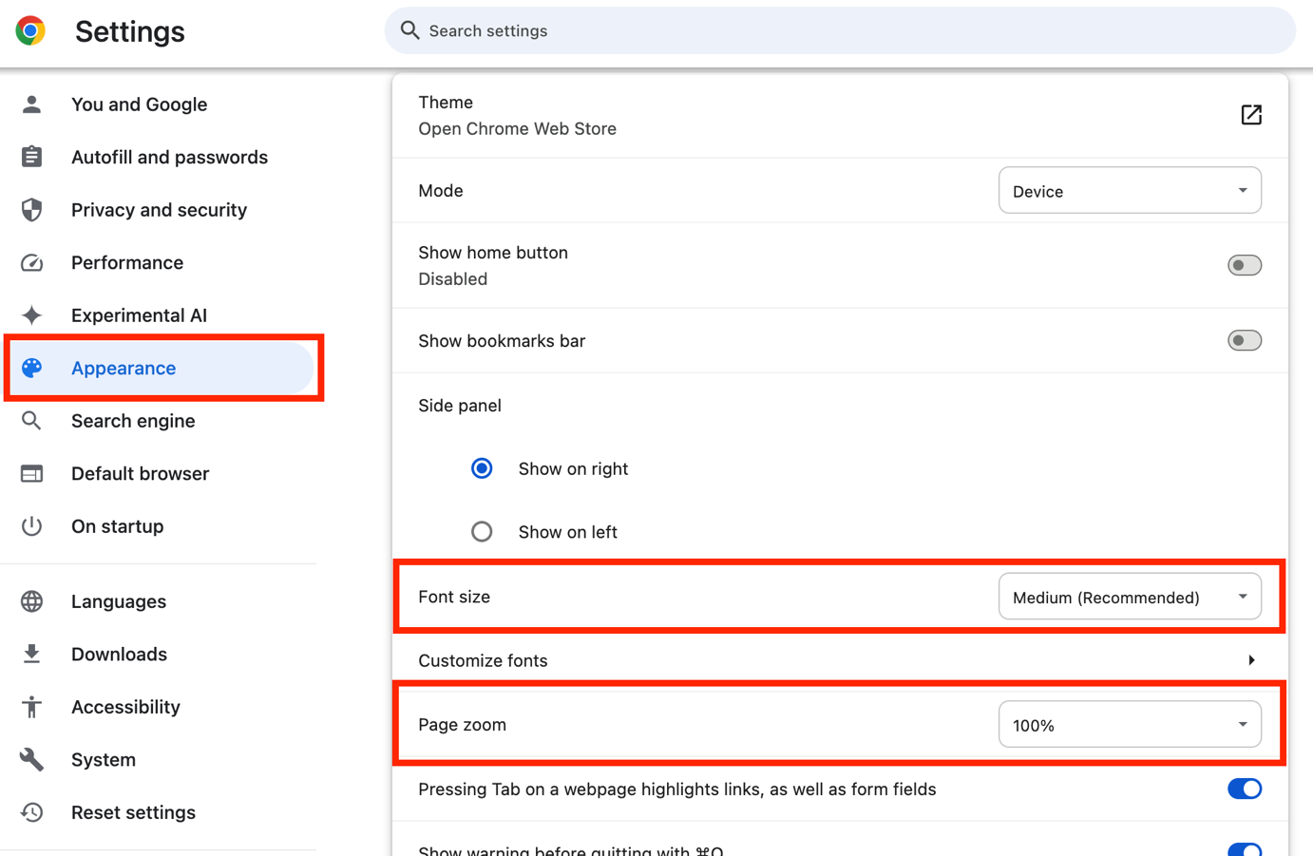This screenshot has width=1313, height=856.
Task: Select the Show on left radio button
Action: coord(482,532)
